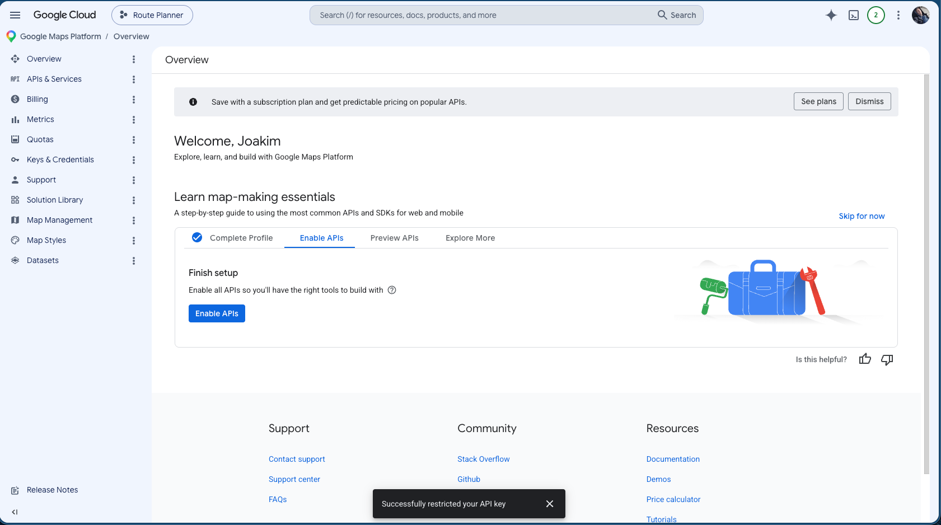The width and height of the screenshot is (941, 525).
Task: Open more options for Support item
Action: click(x=134, y=180)
